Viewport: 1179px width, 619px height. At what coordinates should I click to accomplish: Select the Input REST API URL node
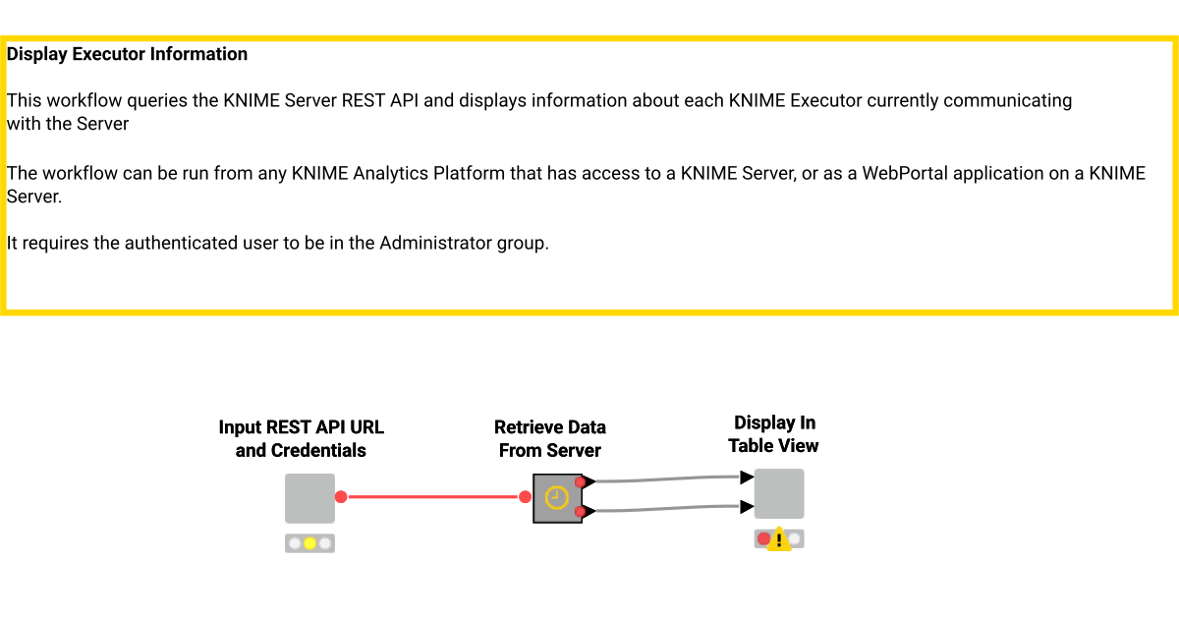309,496
